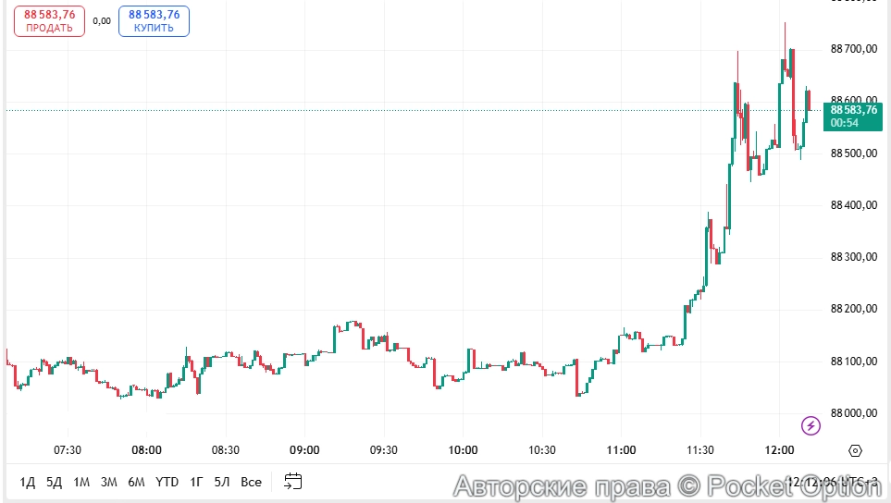Select the 5Л time range
891x503 pixels.
point(222,482)
